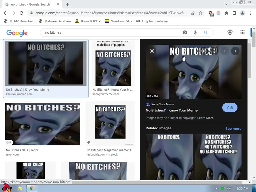Close the 'no bitches - Google Search' tab
The height and width of the screenshot is (192, 256).
click(x=58, y=4)
